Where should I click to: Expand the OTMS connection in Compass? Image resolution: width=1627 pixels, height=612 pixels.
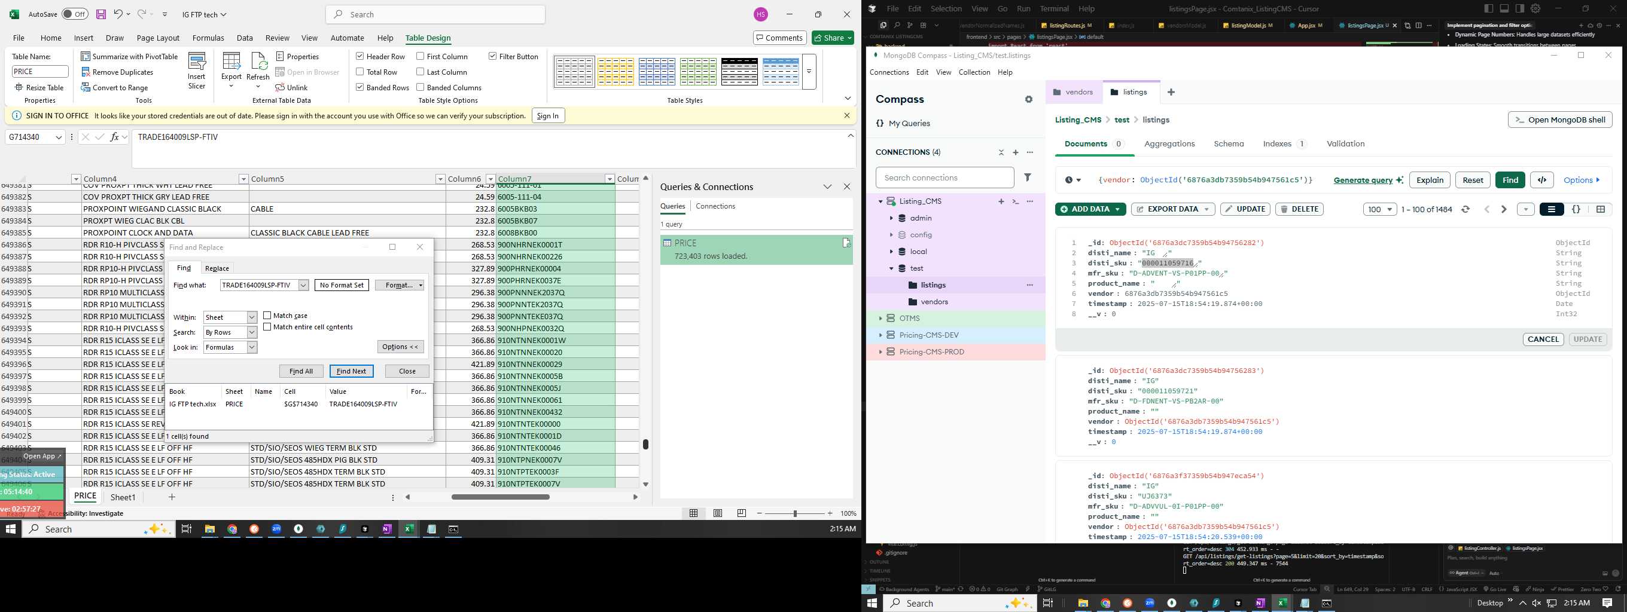(880, 319)
